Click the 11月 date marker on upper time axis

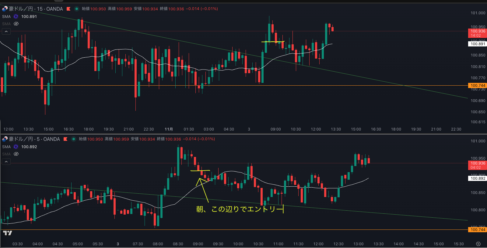pos(169,129)
